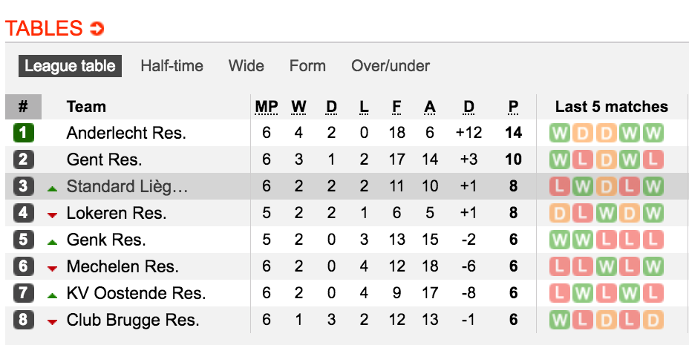Click the red down arrow beside Lokeren Res.
The width and height of the screenshot is (689, 345).
(52, 215)
